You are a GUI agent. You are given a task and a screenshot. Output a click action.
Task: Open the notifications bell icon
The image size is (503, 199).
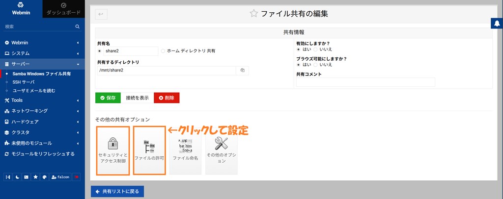(x=496, y=24)
